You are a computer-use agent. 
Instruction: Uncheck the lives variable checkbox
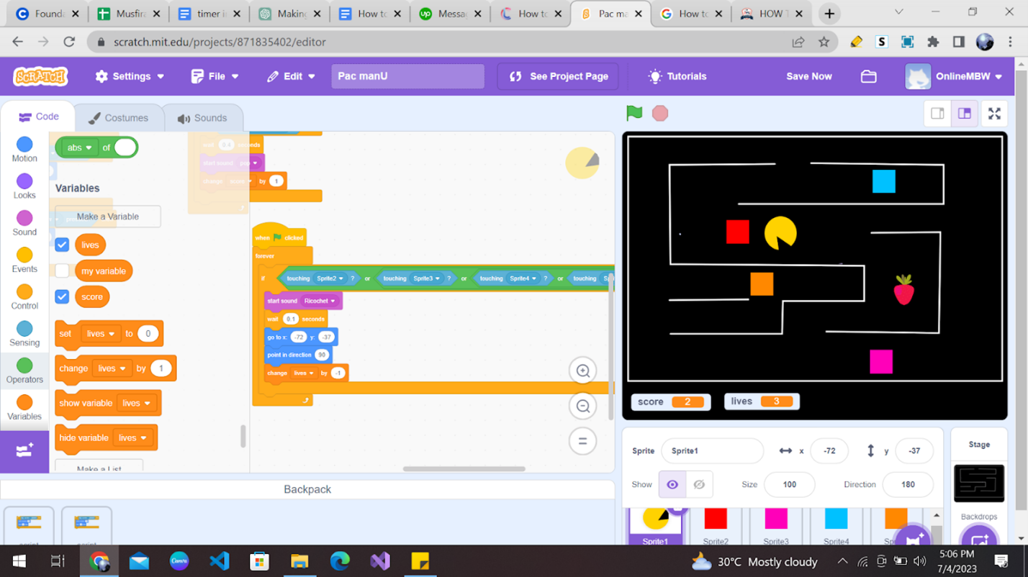[62, 245]
